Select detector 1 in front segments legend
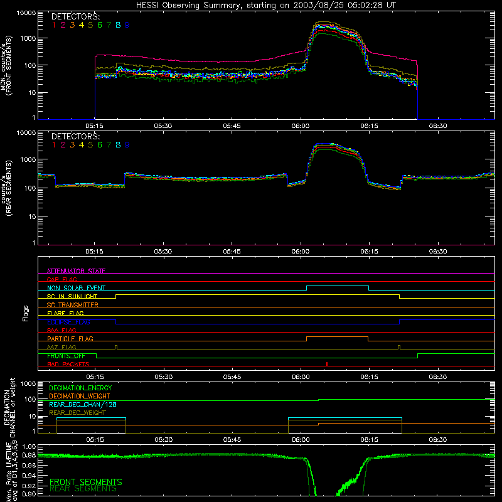Image resolution: width=502 pixels, height=502 pixels. coord(54,25)
